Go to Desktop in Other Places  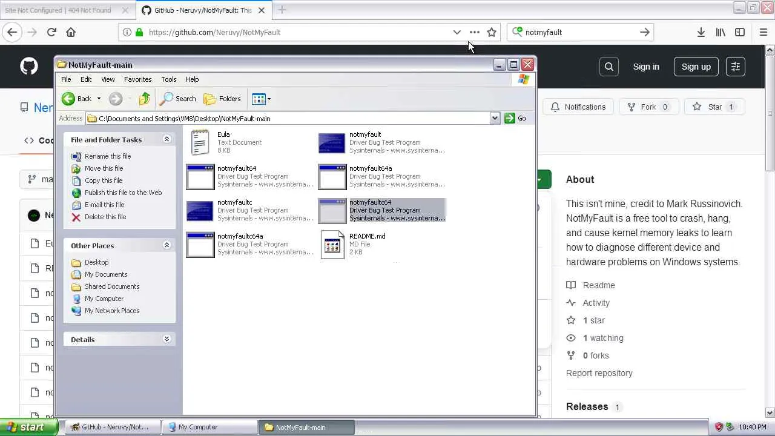click(x=96, y=262)
